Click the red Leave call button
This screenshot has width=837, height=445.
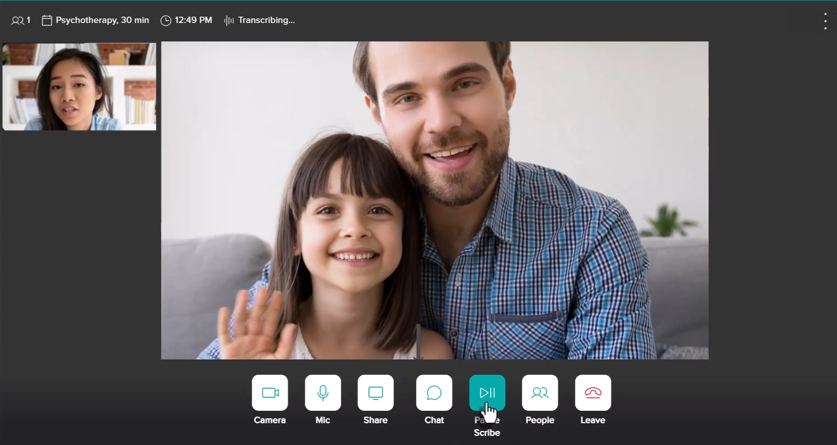(x=593, y=393)
